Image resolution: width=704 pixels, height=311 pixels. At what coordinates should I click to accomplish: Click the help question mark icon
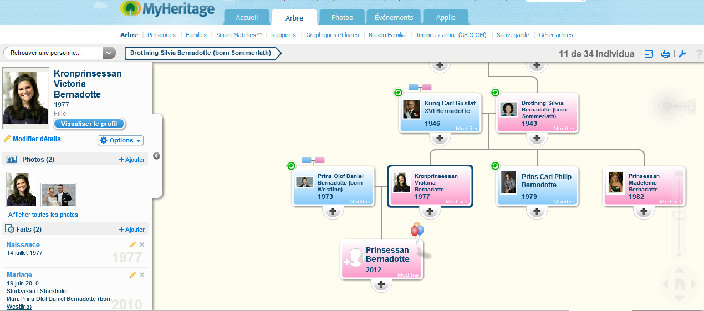click(699, 54)
